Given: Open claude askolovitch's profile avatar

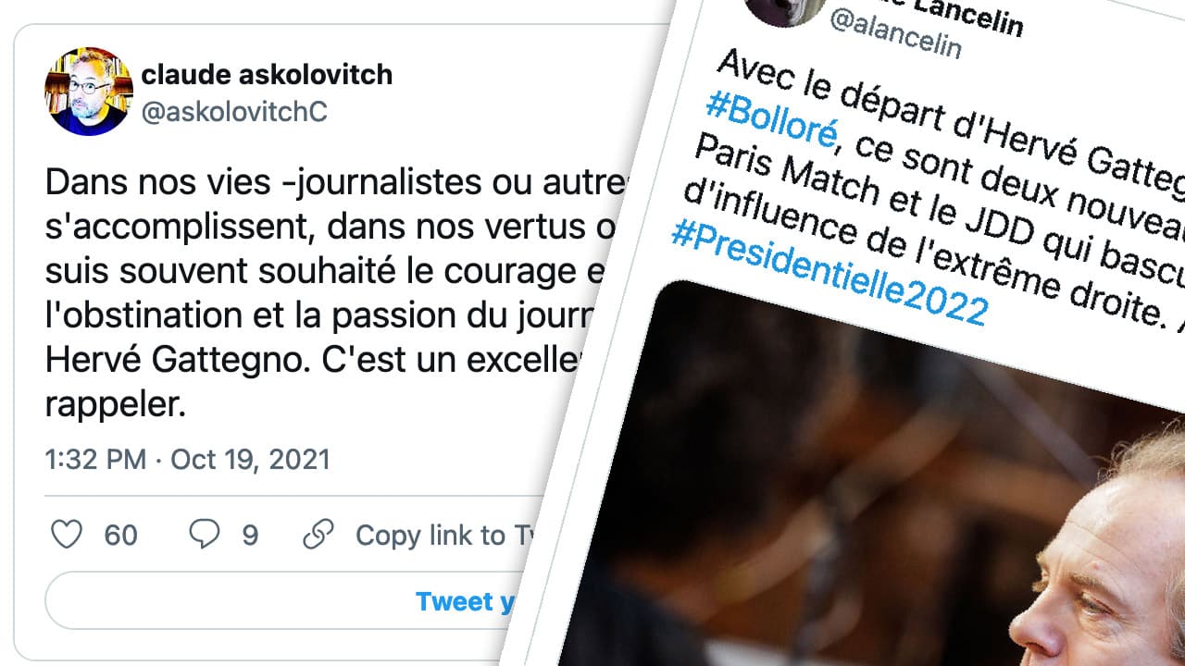Looking at the screenshot, I should click(89, 92).
